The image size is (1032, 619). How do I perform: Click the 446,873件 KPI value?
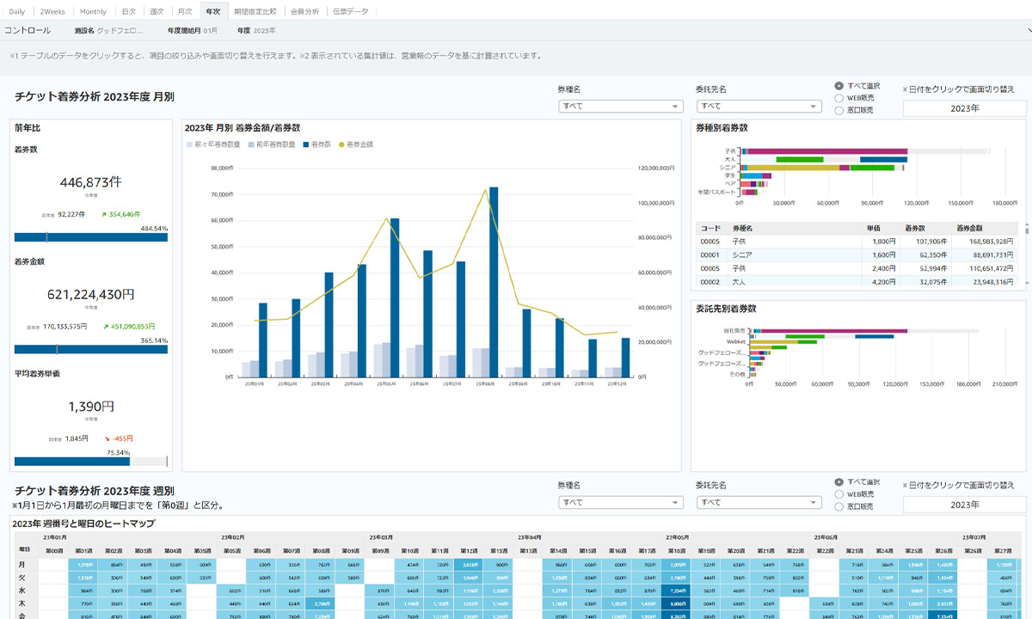pyautogui.click(x=90, y=182)
